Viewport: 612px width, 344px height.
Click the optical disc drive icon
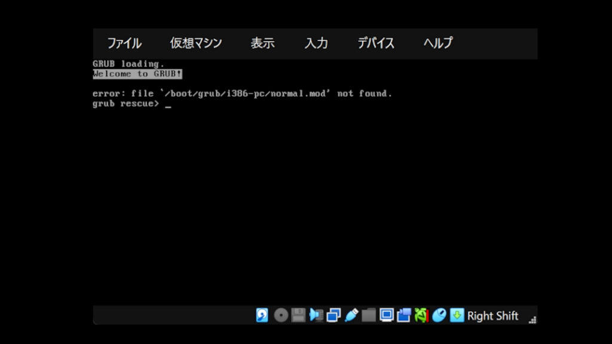click(x=280, y=315)
